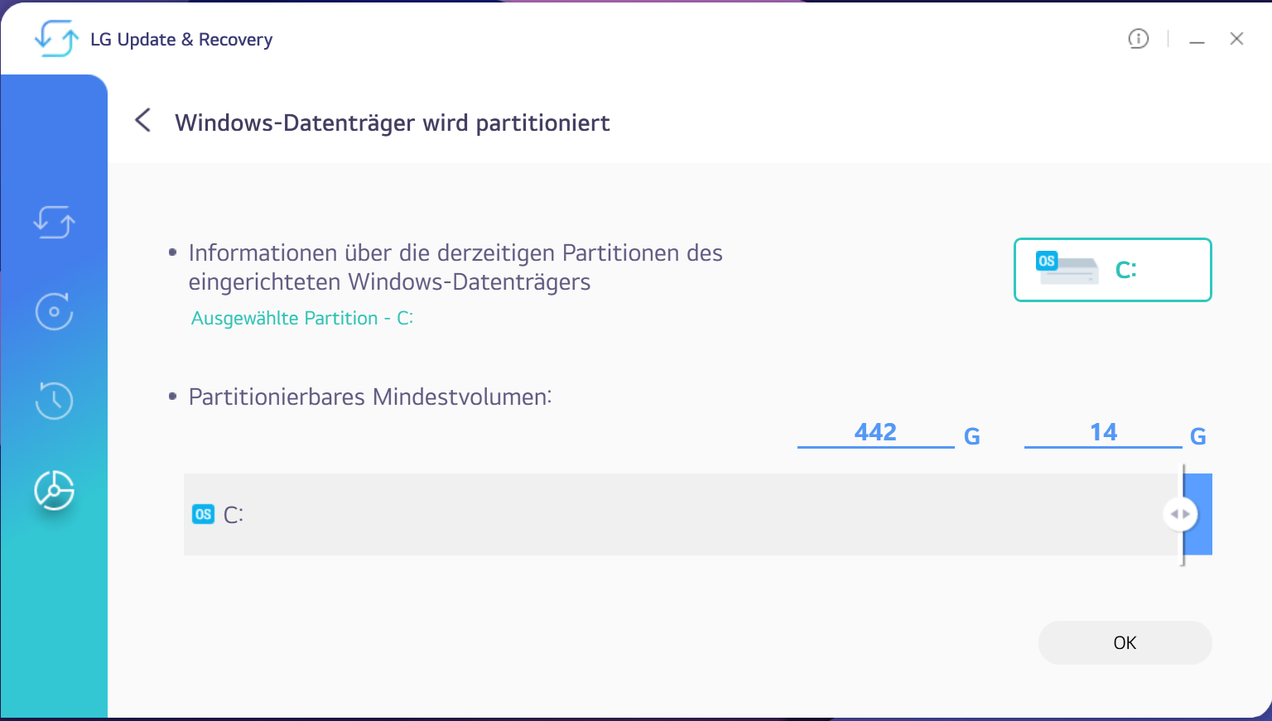Screen dimensions: 1272x721
Task: Click the Ausgewählte Partition - C: text
Action: 302,319
